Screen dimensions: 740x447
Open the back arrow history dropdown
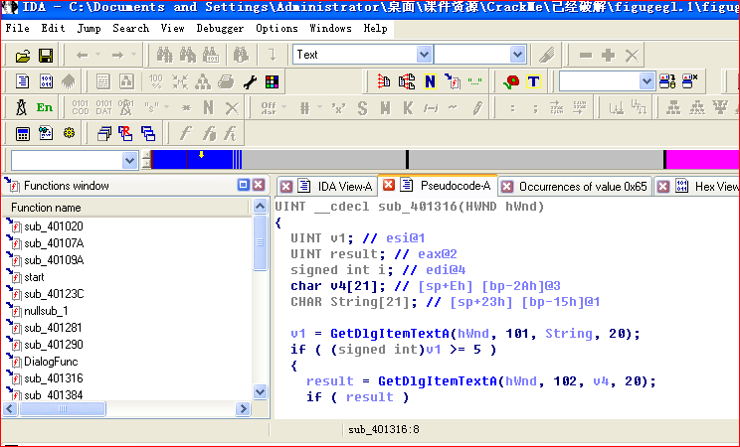tap(97, 55)
